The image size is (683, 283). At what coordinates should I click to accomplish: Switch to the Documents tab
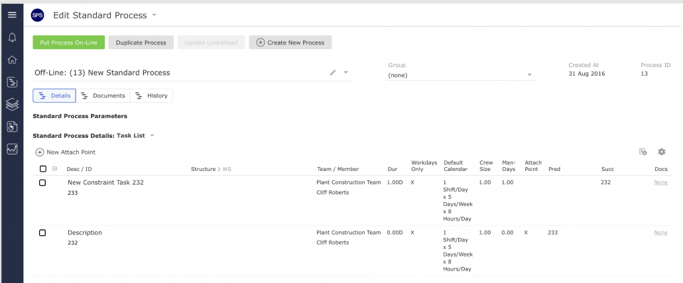103,96
